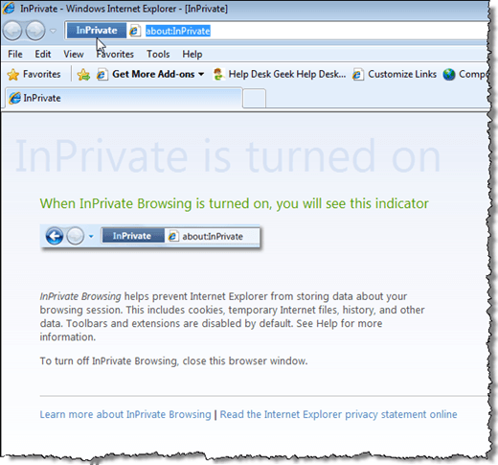The image size is (498, 465).
Task: Click Add to Favorites Bar star icon
Action: [83, 75]
